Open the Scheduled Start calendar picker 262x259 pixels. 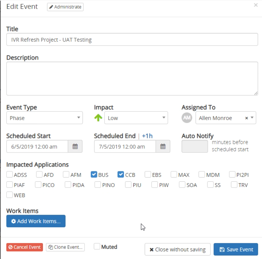pyautogui.click(x=75, y=146)
